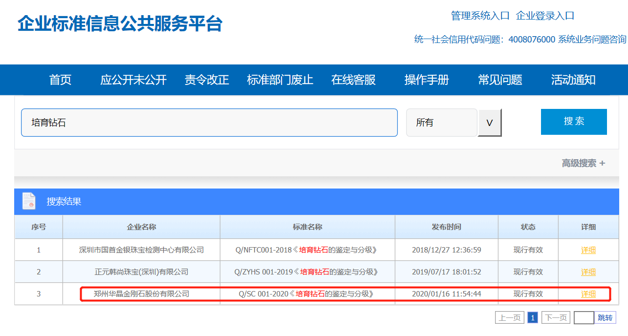Click the blue 搜索 button

click(x=574, y=122)
